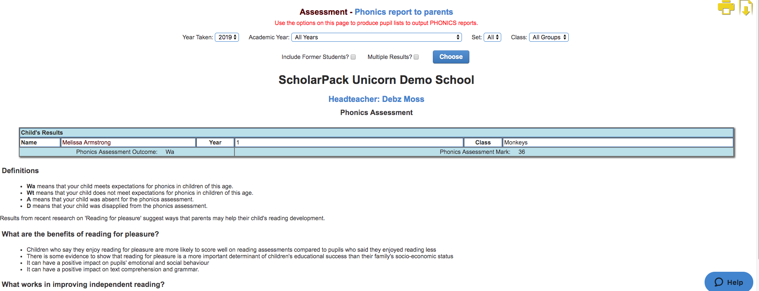The width and height of the screenshot is (759, 291).
Task: Click the bullet about emotional and social behaviour
Action: [118, 263]
